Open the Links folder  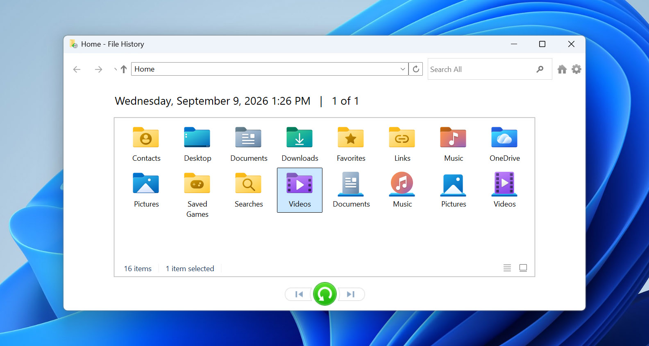click(x=402, y=144)
